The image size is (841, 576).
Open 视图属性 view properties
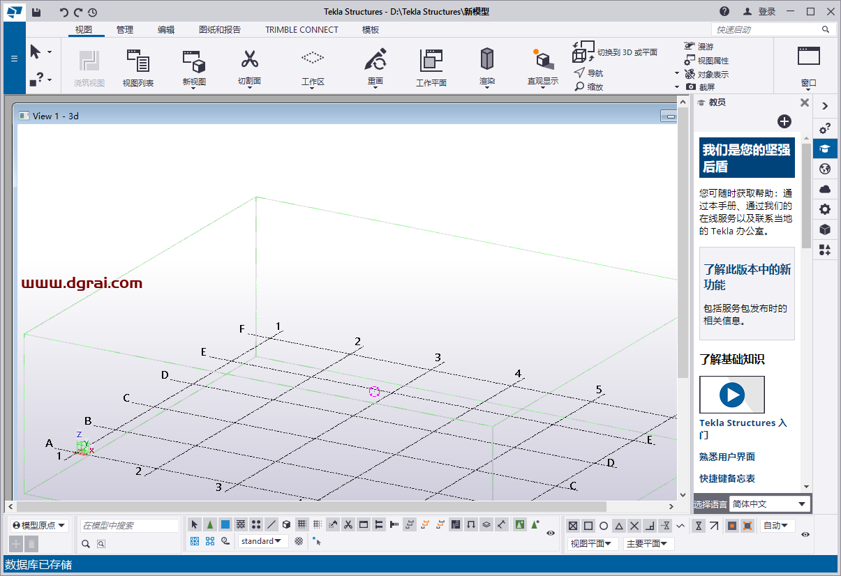[706, 61]
